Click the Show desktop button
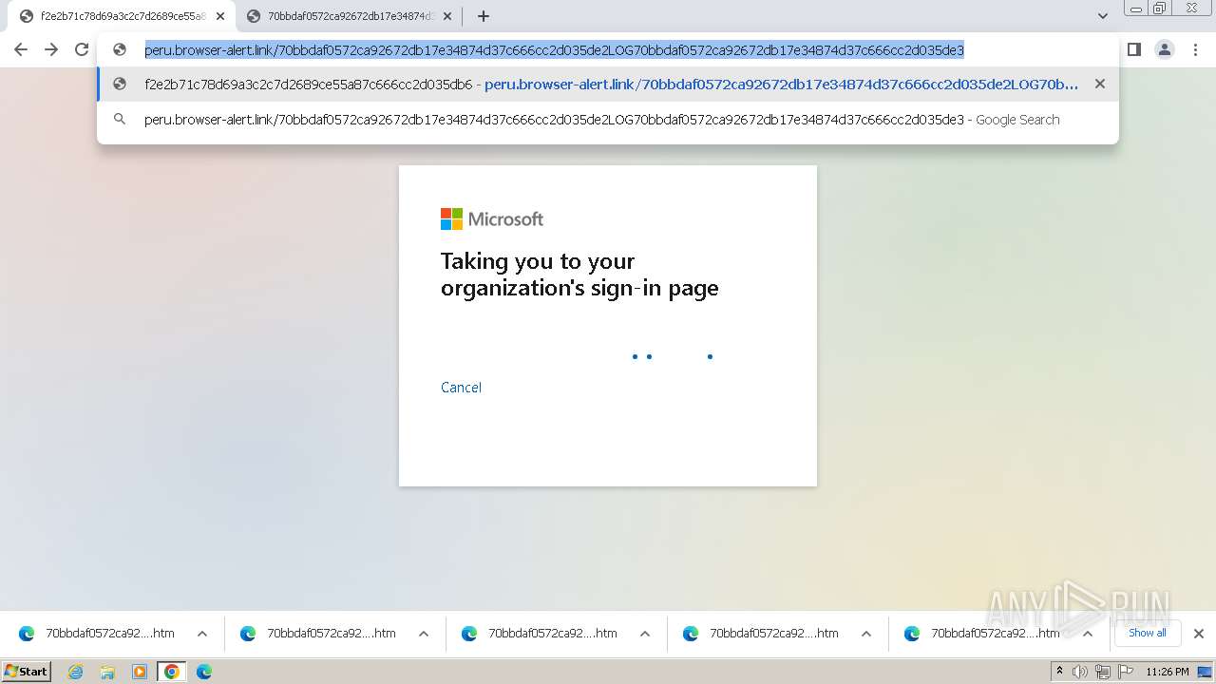Image resolution: width=1216 pixels, height=684 pixels. [x=1205, y=672]
